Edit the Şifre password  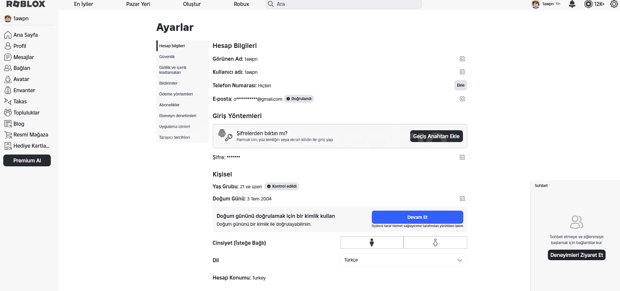tap(462, 157)
